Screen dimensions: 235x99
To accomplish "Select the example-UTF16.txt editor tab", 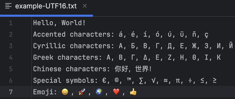I will click(46, 6).
